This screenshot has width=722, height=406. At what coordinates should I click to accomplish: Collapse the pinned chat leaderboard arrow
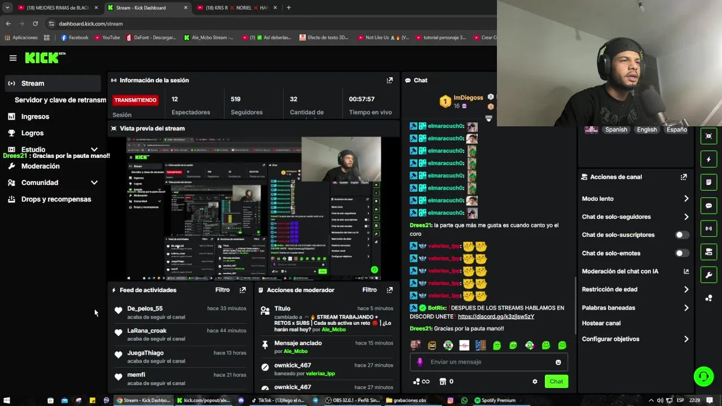coord(488,118)
